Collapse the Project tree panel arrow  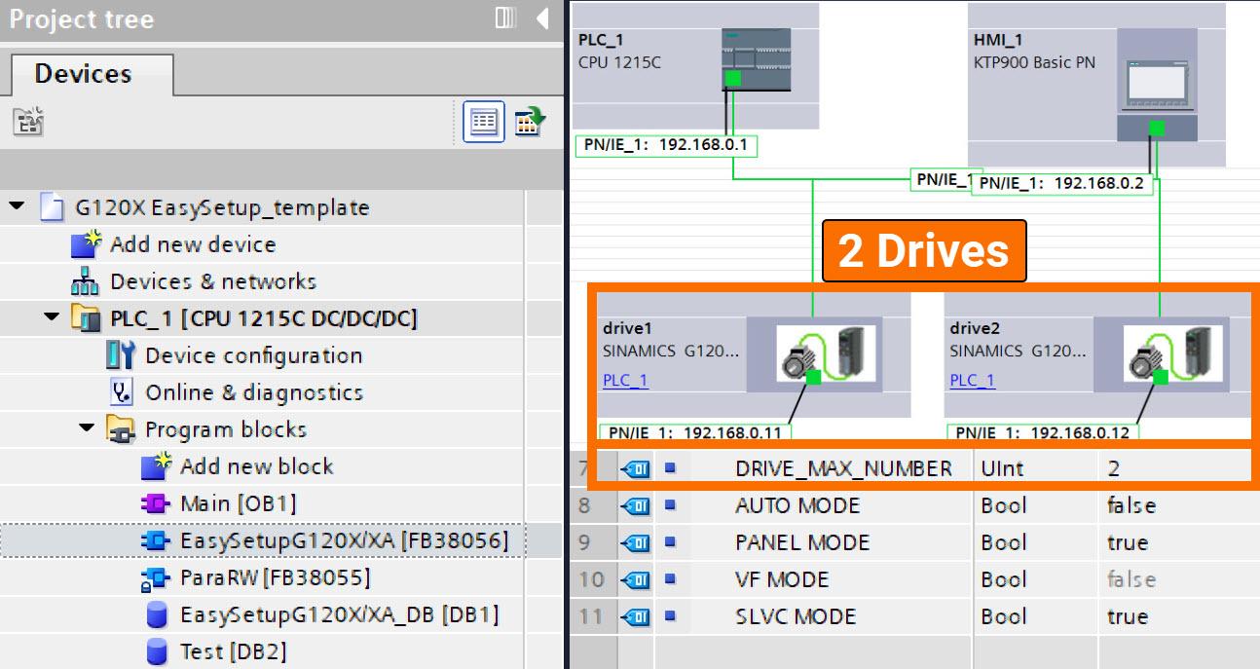[x=542, y=19]
